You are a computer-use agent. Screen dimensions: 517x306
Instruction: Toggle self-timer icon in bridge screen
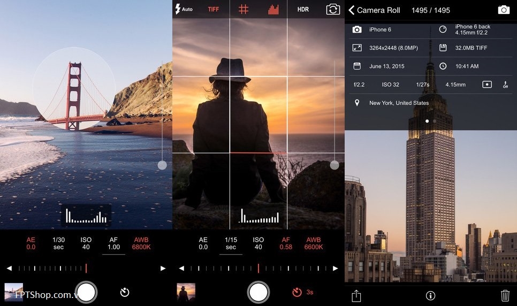(125, 292)
